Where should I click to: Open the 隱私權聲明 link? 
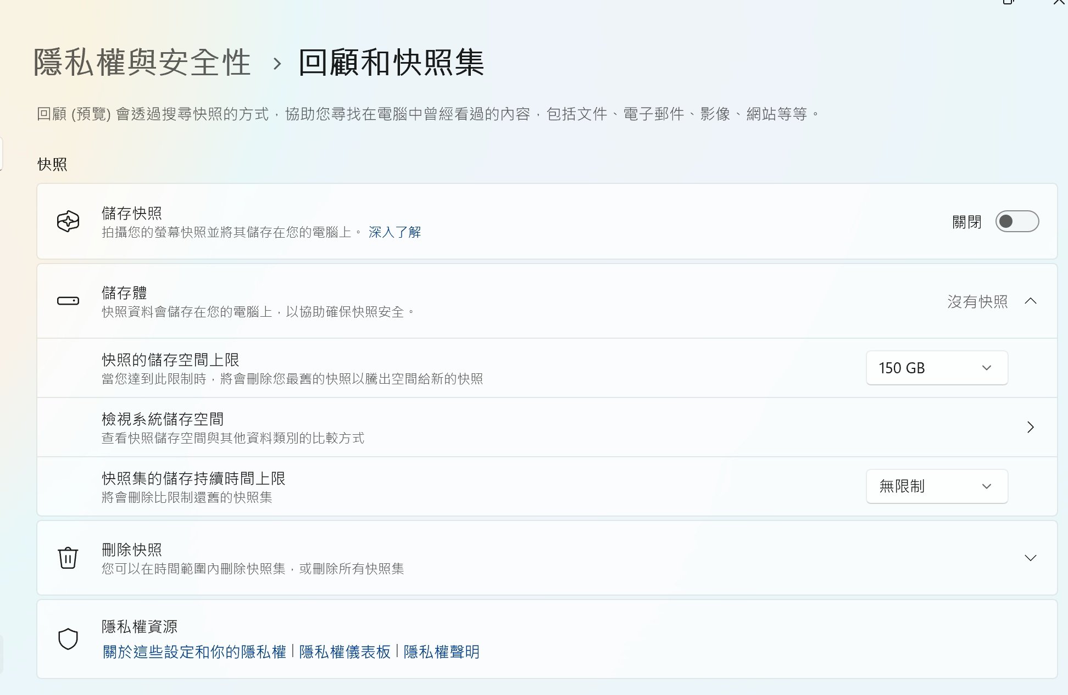pyautogui.click(x=441, y=652)
